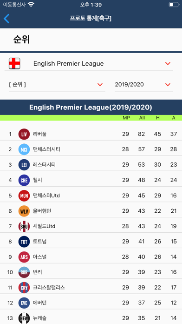
Task: Click the WLV orange team badge
Action: coord(24,211)
